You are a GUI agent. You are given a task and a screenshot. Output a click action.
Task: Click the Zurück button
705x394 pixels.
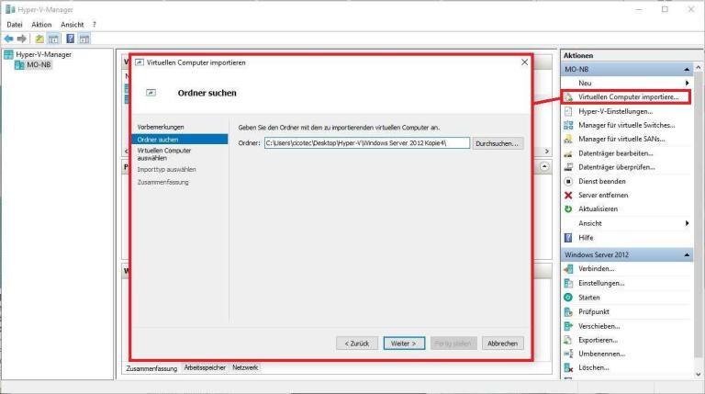pyautogui.click(x=357, y=343)
